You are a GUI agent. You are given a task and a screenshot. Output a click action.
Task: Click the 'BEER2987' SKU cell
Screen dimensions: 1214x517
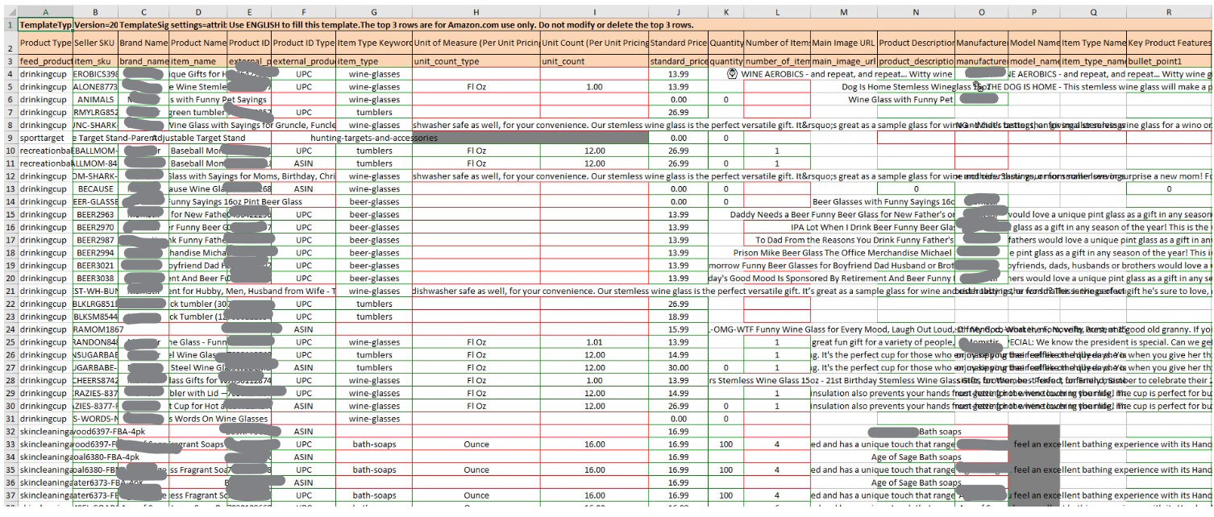pos(95,241)
